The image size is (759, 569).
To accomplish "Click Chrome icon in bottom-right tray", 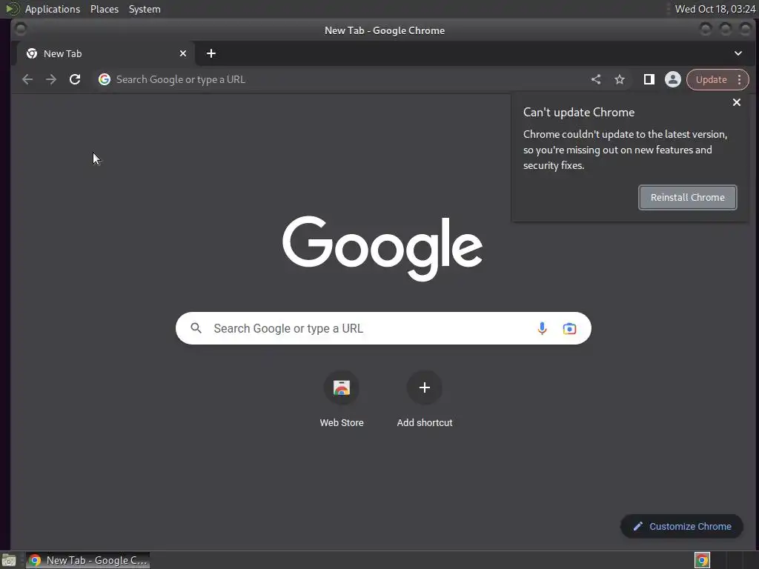I will (x=703, y=560).
